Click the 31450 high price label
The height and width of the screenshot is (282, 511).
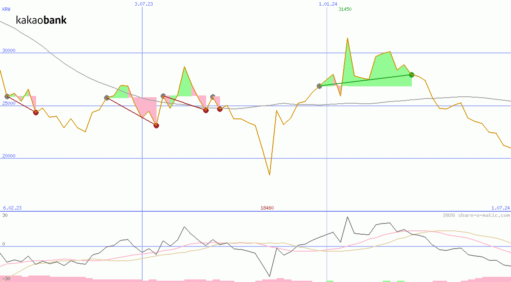click(345, 9)
